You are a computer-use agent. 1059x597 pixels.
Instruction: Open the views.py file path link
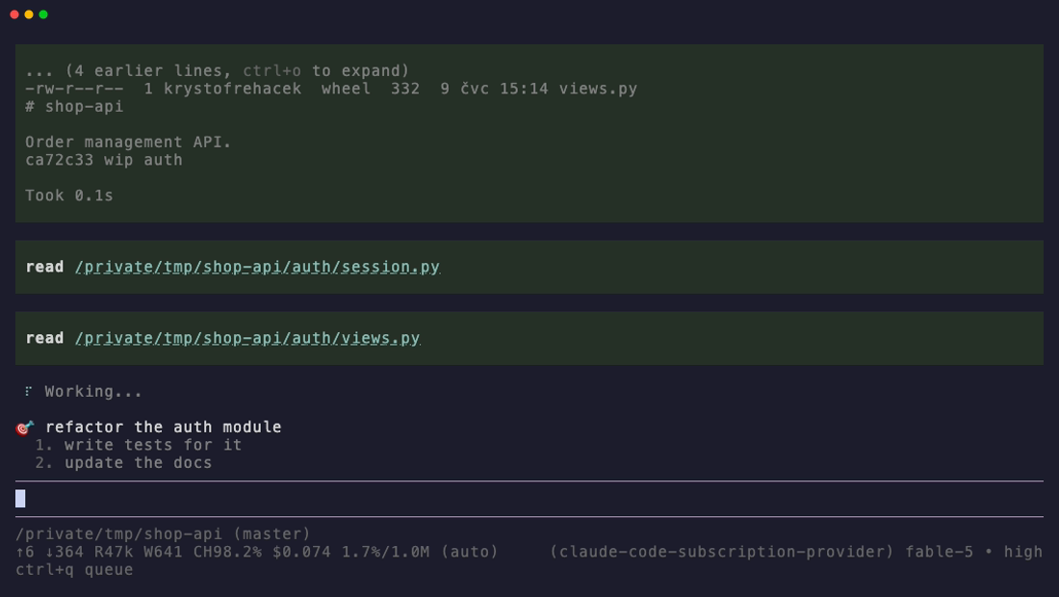247,338
